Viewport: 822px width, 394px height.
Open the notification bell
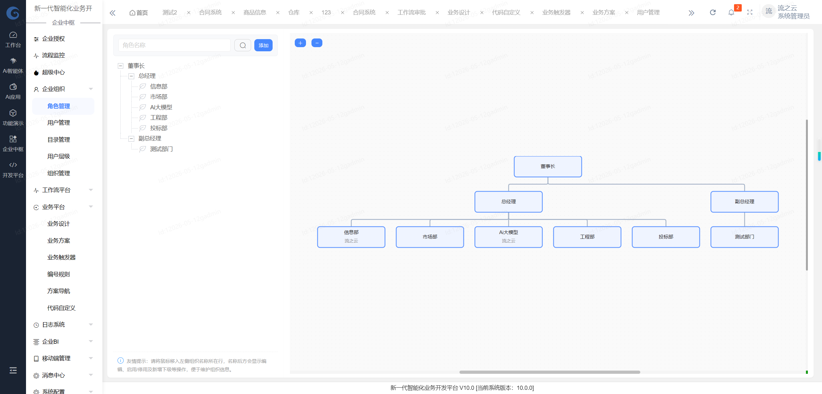coord(731,13)
